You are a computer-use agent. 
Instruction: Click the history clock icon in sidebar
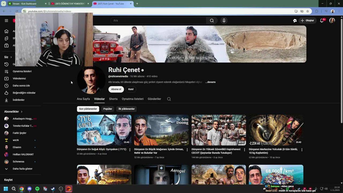[x=6, y=64]
